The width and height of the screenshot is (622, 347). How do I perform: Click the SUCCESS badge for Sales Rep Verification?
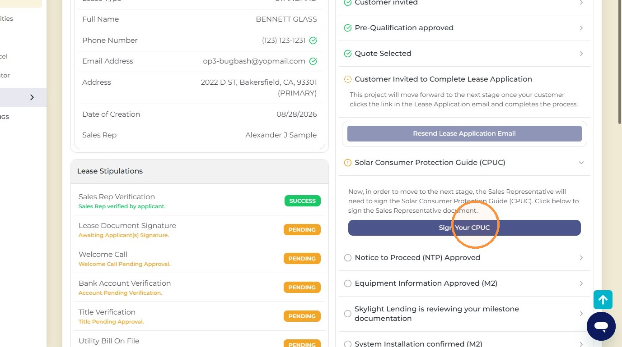tap(303, 201)
